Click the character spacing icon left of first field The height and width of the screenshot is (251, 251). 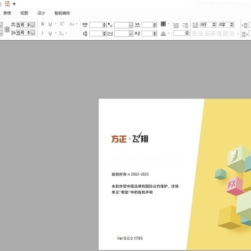coord(85,25)
